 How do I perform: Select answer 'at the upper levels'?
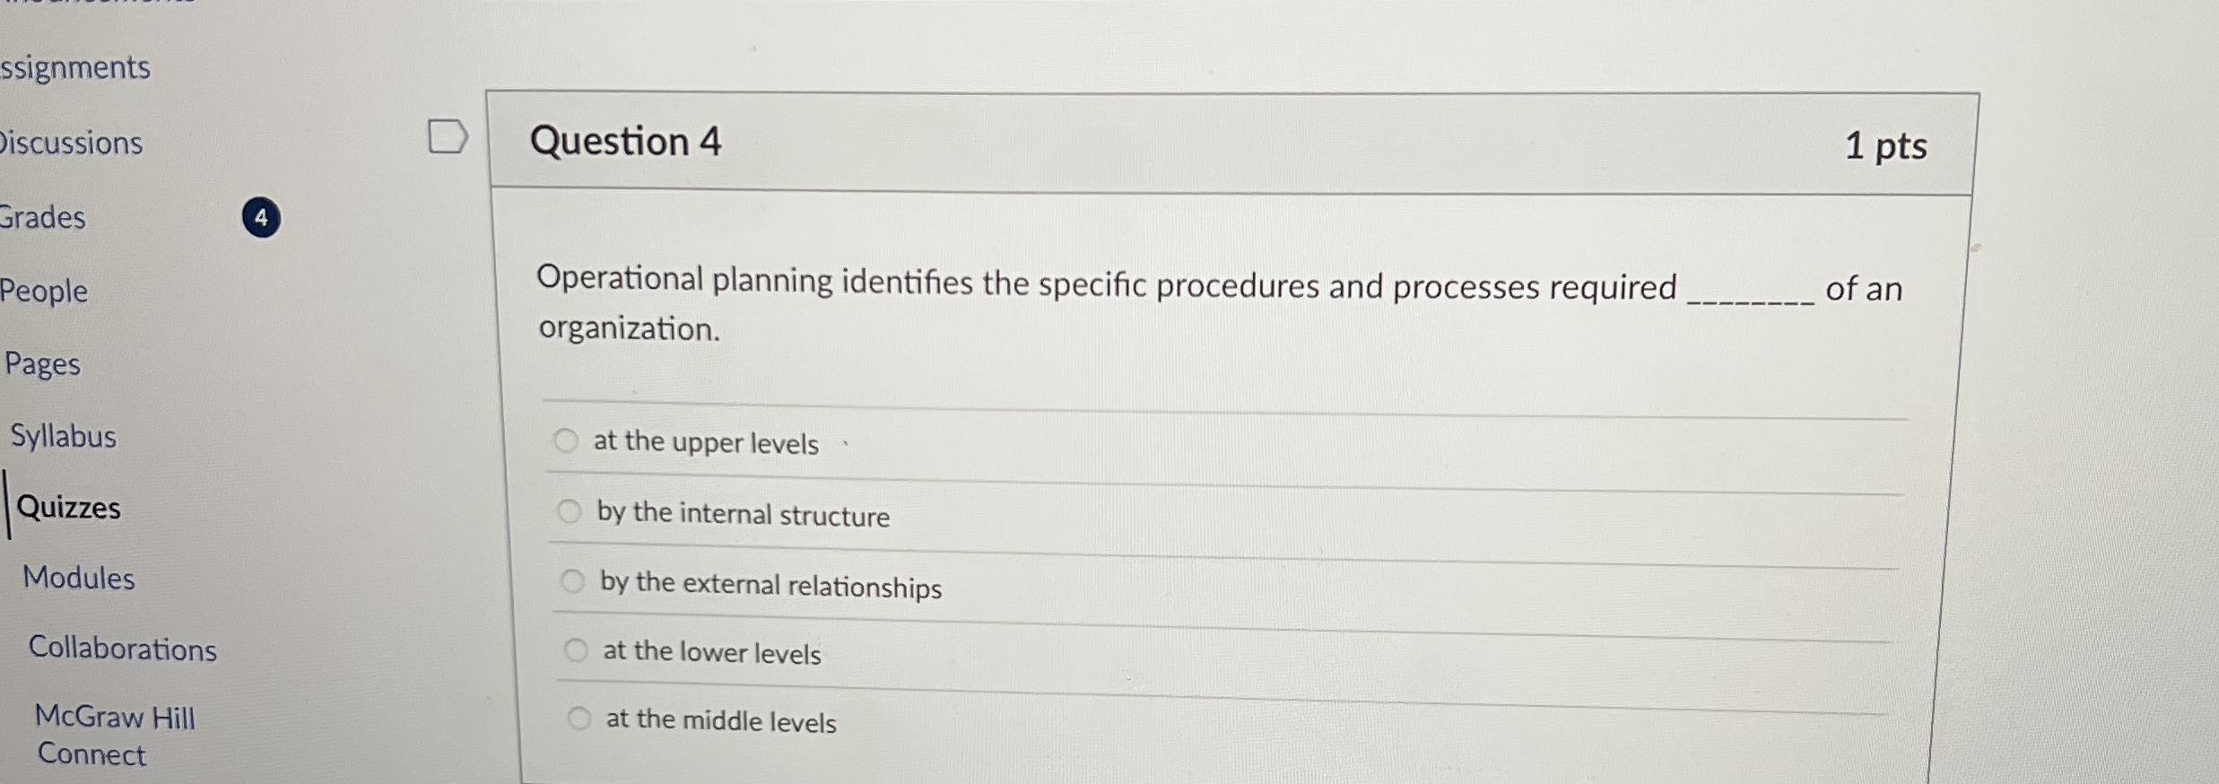(567, 441)
